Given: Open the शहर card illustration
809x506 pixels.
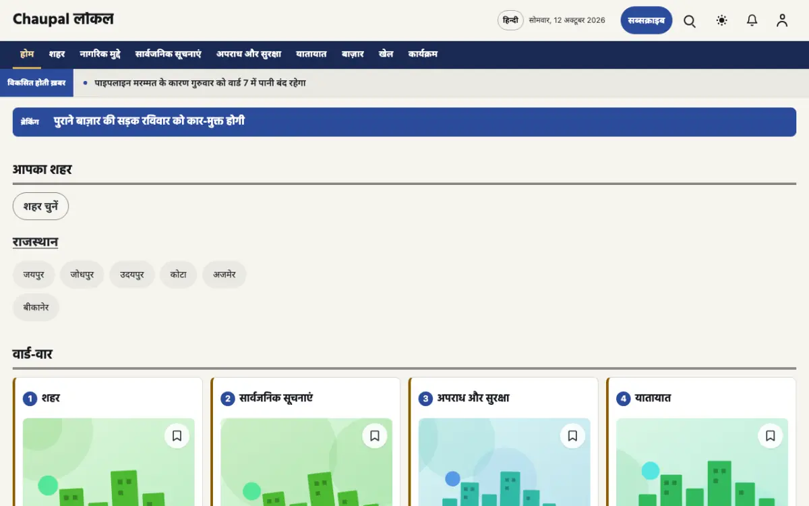Looking at the screenshot, I should (x=109, y=462).
